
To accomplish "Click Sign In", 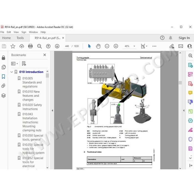I will [184, 38].
